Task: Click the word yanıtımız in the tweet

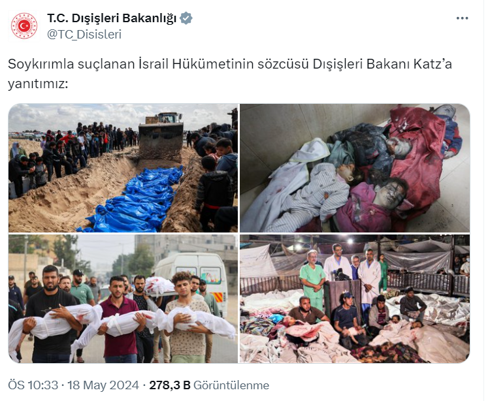Action: [x=38, y=84]
